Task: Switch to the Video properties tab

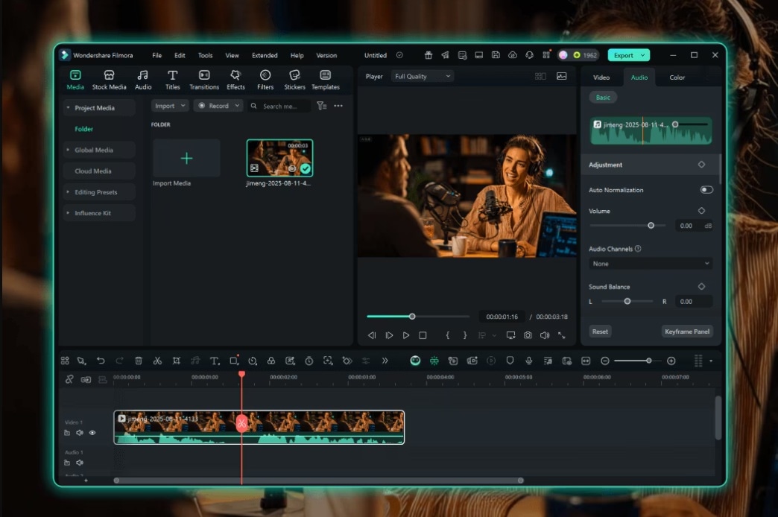Action: (x=601, y=77)
